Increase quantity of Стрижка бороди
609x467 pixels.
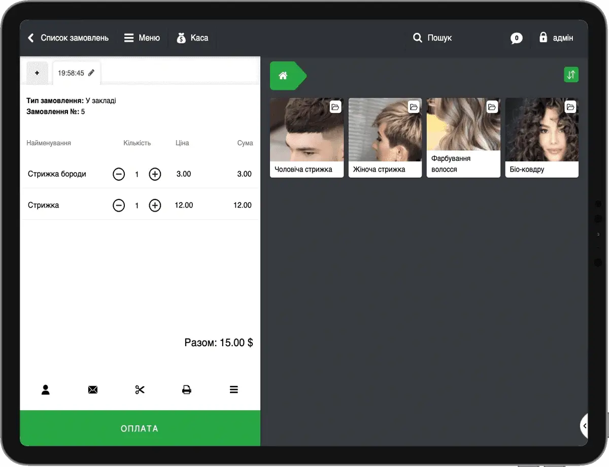coord(155,174)
